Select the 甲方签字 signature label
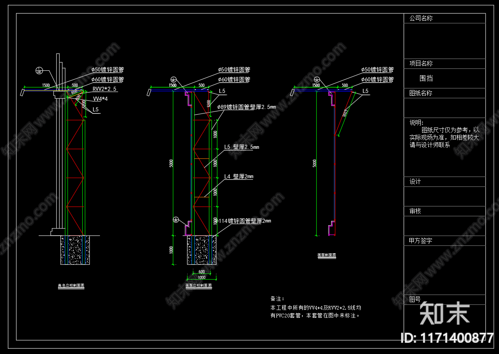This screenshot has width=499, height=354. tap(421, 241)
